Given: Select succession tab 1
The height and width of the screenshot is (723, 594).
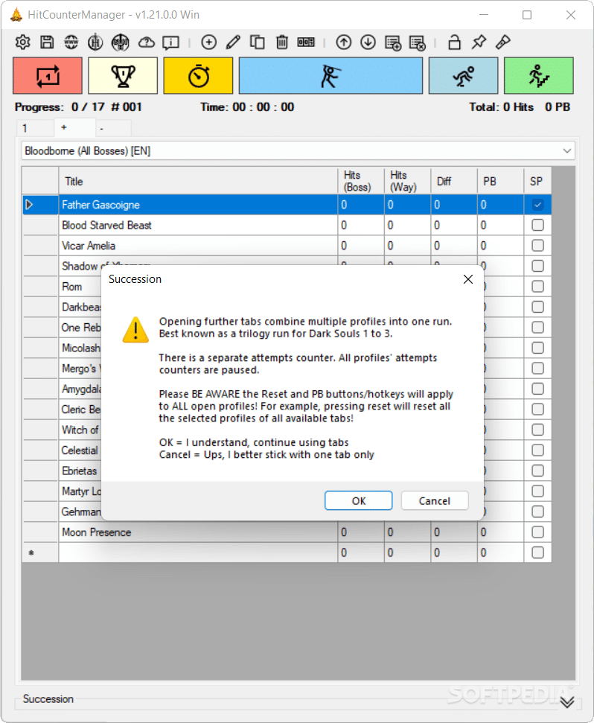Looking at the screenshot, I should [x=35, y=128].
